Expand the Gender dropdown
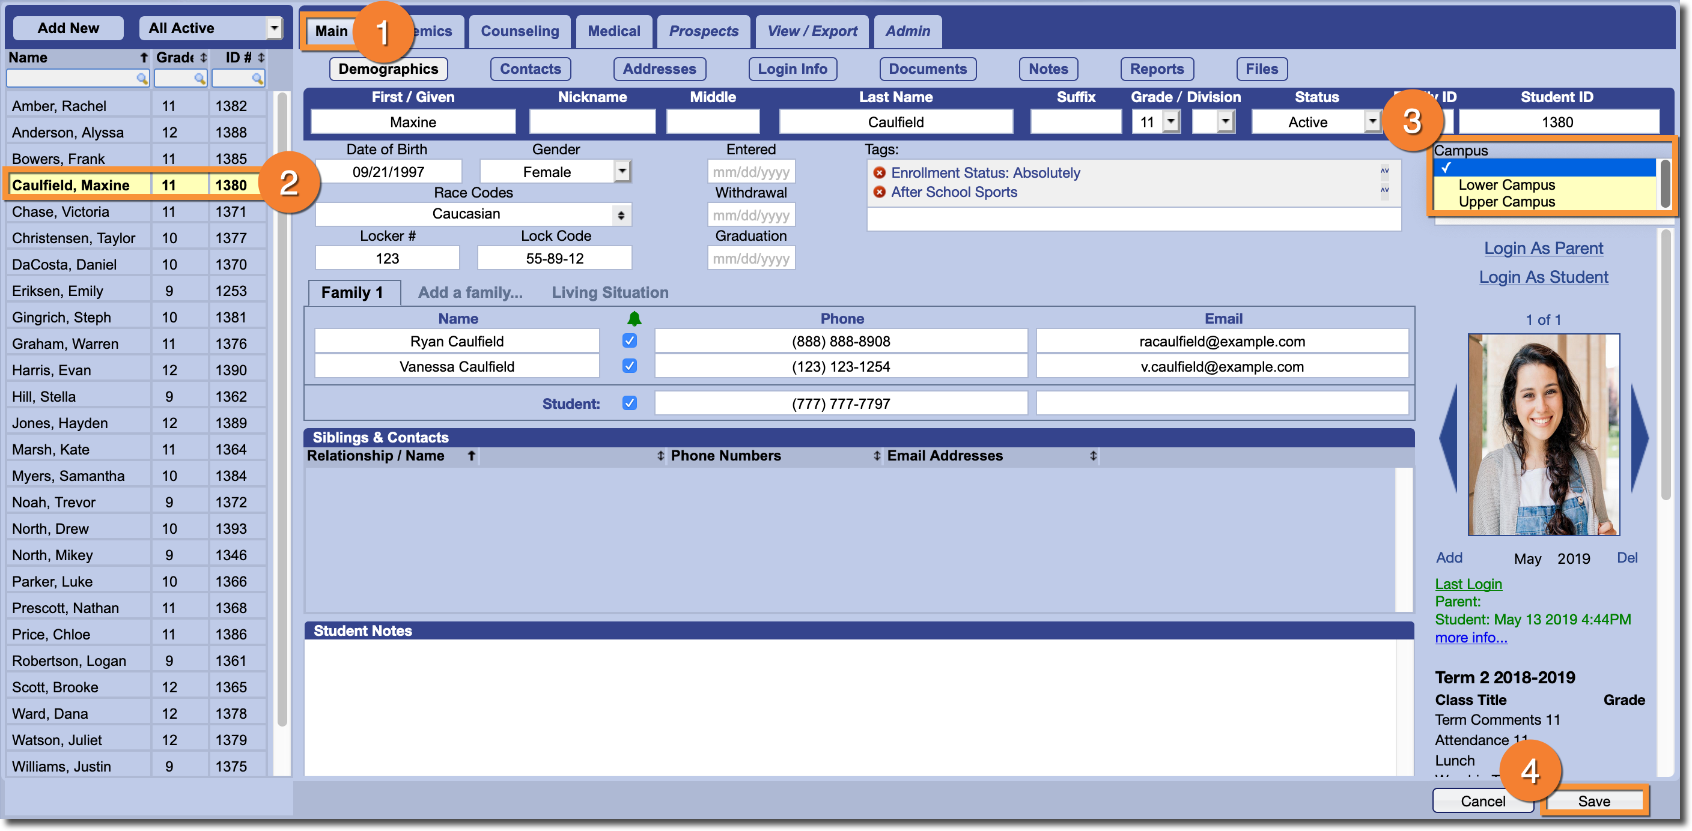Screen dimensions: 1692x831 (x=621, y=171)
